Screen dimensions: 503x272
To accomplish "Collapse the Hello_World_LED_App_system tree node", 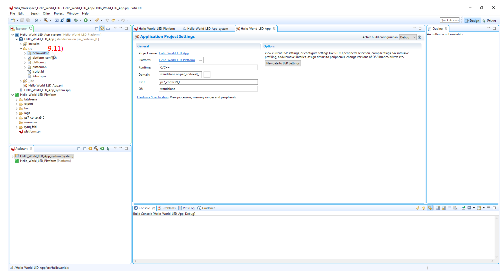I will tap(13, 34).
